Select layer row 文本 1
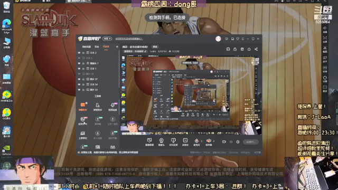 [x=98, y=69]
